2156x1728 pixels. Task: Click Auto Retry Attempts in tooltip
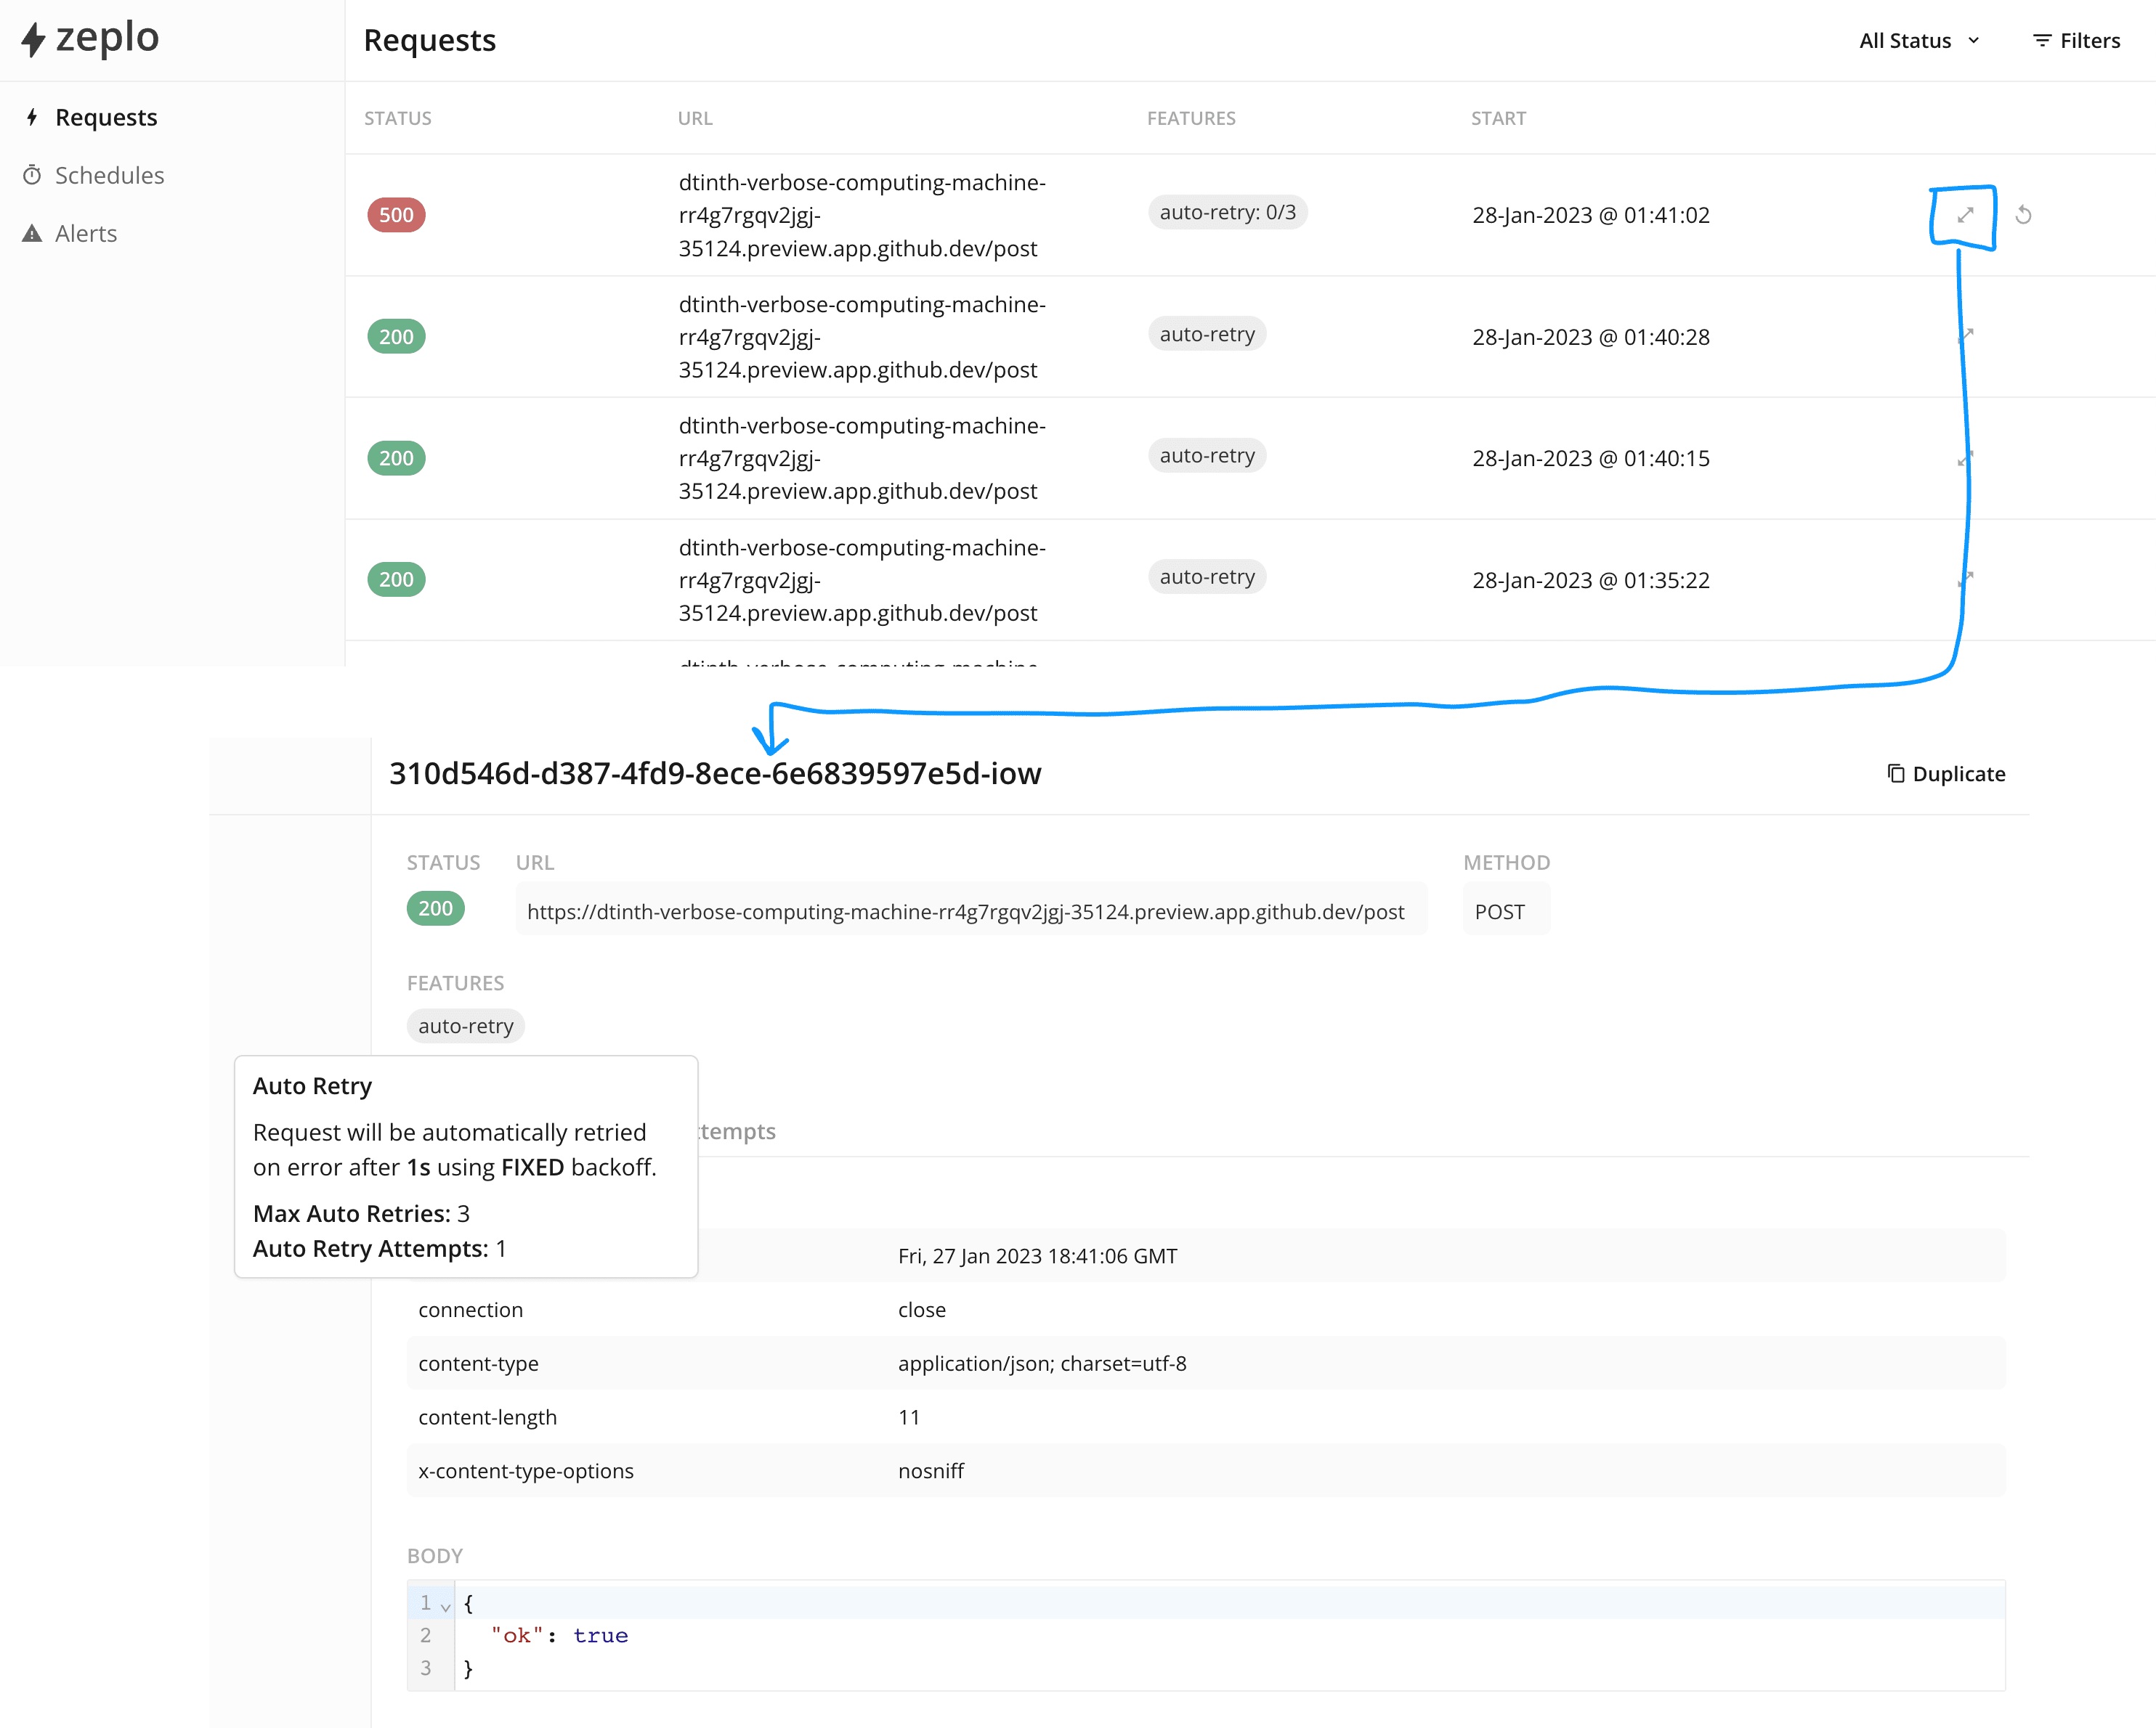tap(380, 1248)
